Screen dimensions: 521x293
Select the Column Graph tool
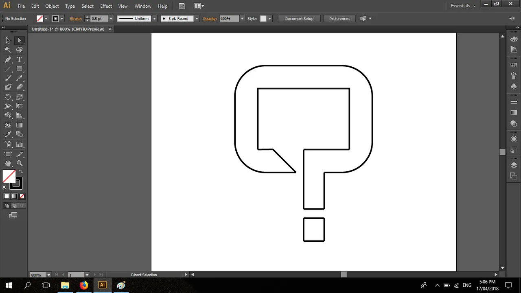tap(19, 144)
